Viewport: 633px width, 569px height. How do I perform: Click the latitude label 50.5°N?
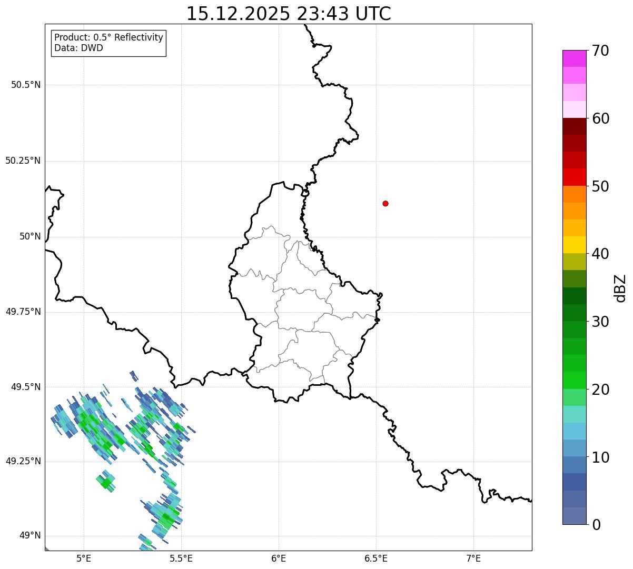point(26,85)
